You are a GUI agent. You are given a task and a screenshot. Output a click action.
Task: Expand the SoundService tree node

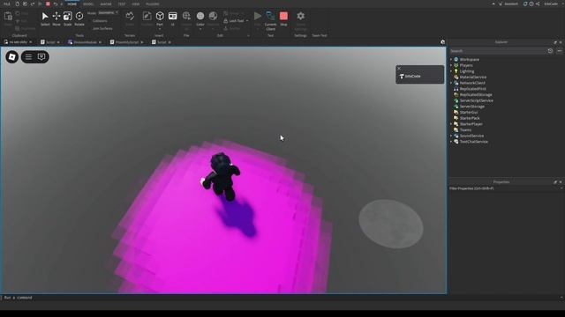(451, 136)
